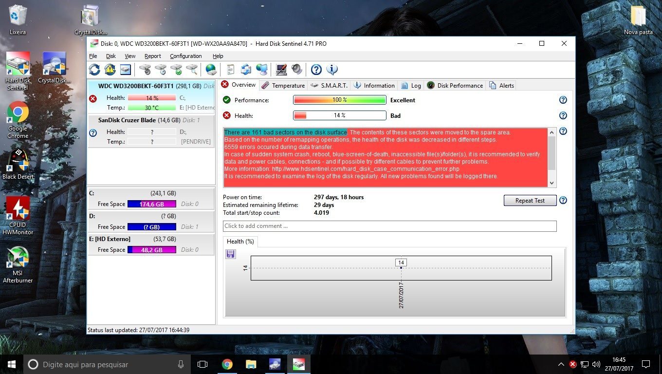Open the Information tab
This screenshot has width=662, height=374.
pyautogui.click(x=374, y=85)
